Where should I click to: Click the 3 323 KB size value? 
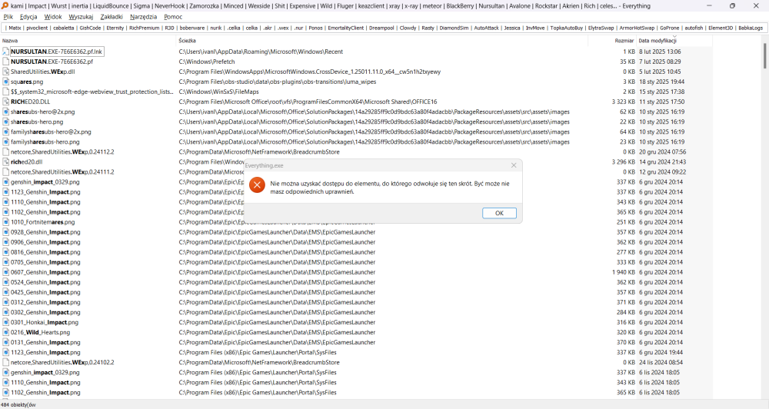click(x=624, y=102)
